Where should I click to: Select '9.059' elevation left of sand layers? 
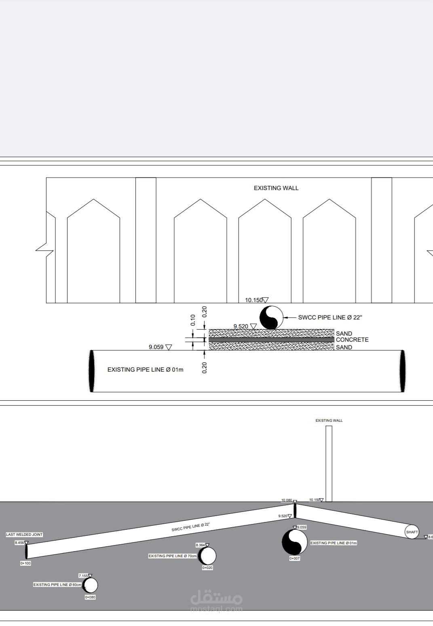pos(156,347)
